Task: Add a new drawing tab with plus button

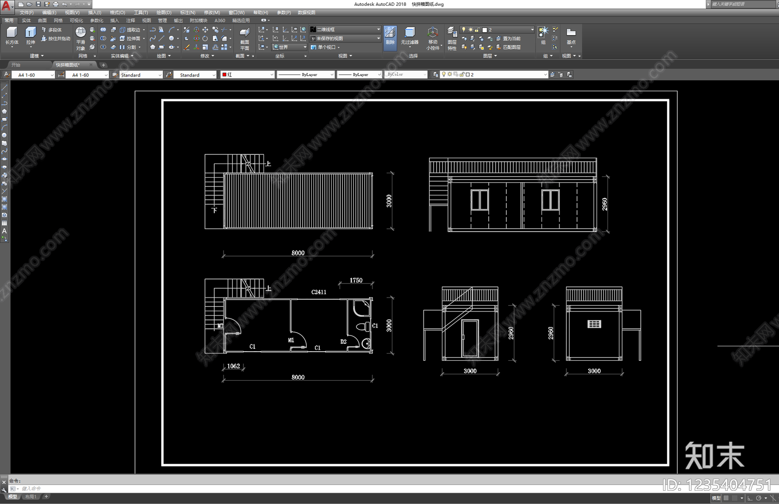Action: click(x=103, y=65)
